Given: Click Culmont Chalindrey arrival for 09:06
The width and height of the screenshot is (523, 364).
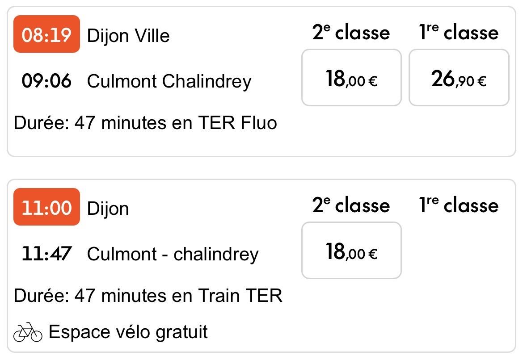Looking at the screenshot, I should point(169,81).
